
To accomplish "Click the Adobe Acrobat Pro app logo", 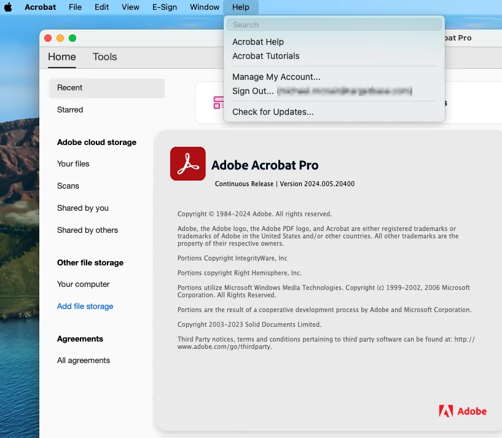I will (188, 163).
